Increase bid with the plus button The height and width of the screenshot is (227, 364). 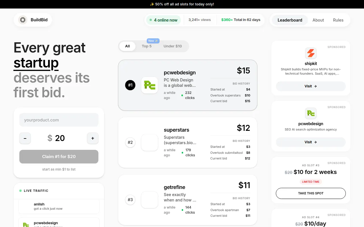(93, 138)
